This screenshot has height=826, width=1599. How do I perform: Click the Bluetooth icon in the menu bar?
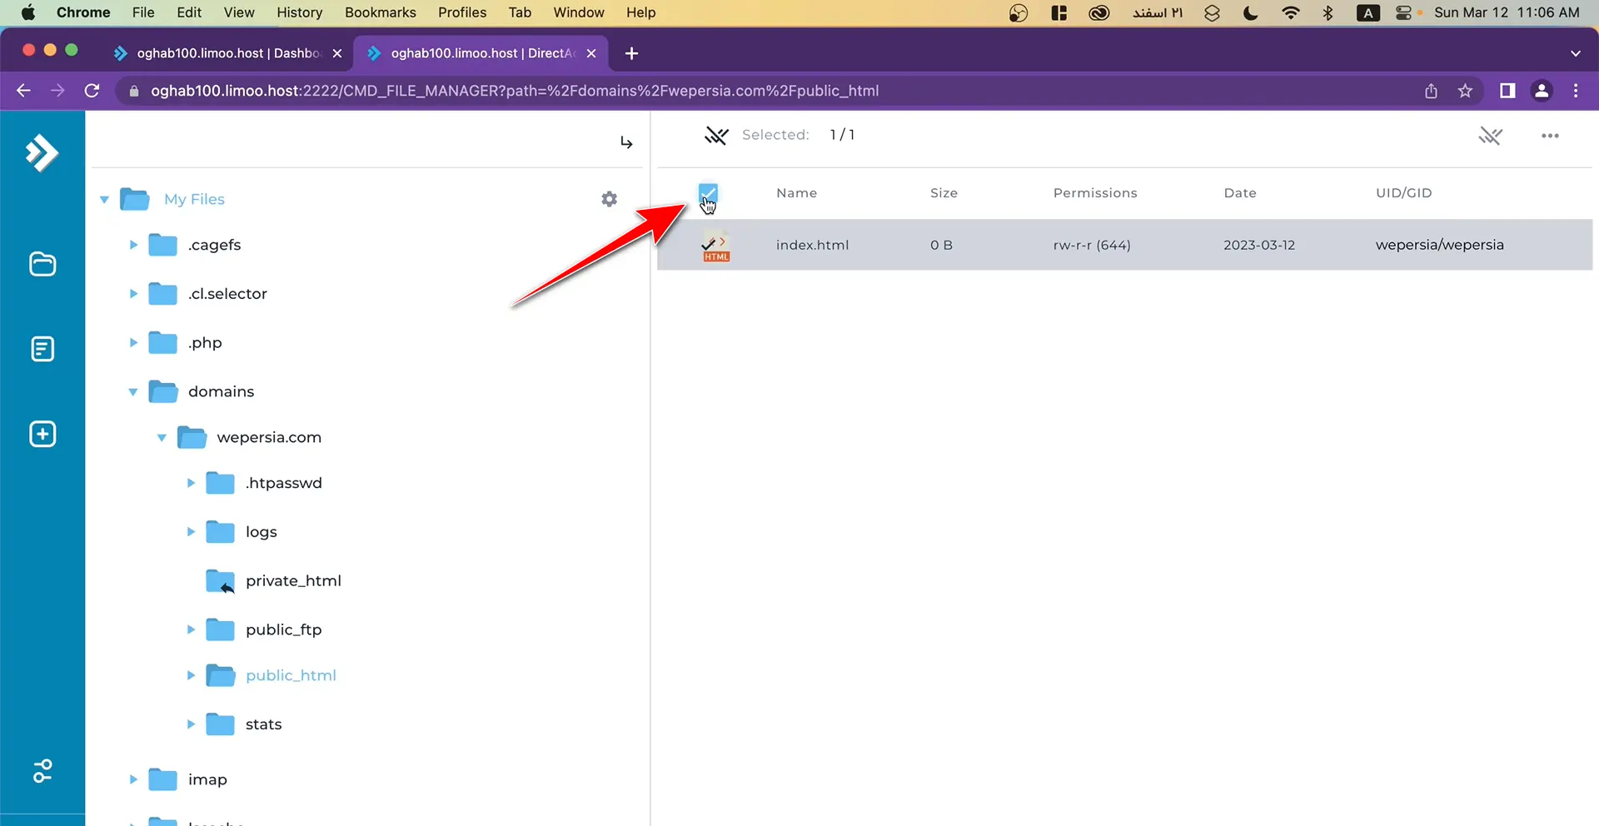click(1328, 12)
